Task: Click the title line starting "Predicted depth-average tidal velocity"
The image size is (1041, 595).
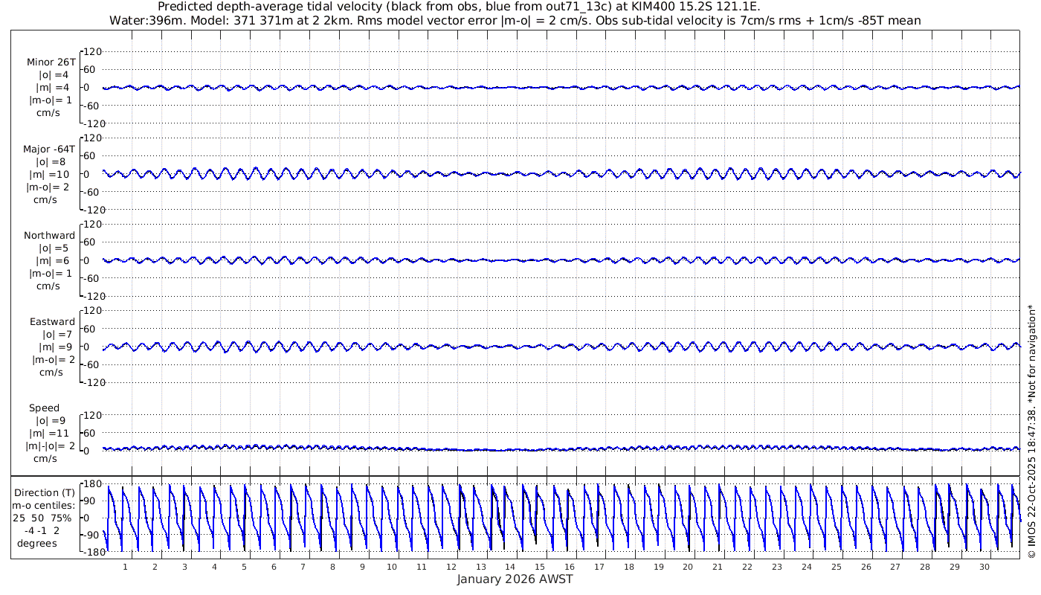Action: (x=459, y=7)
